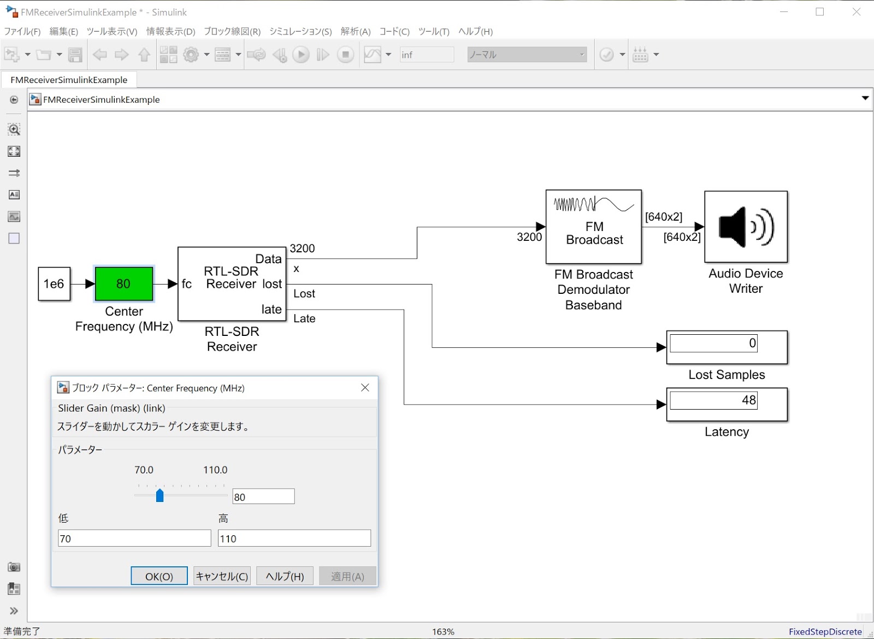
Task: Click the Update Diagram refresh icon
Action: (x=257, y=54)
